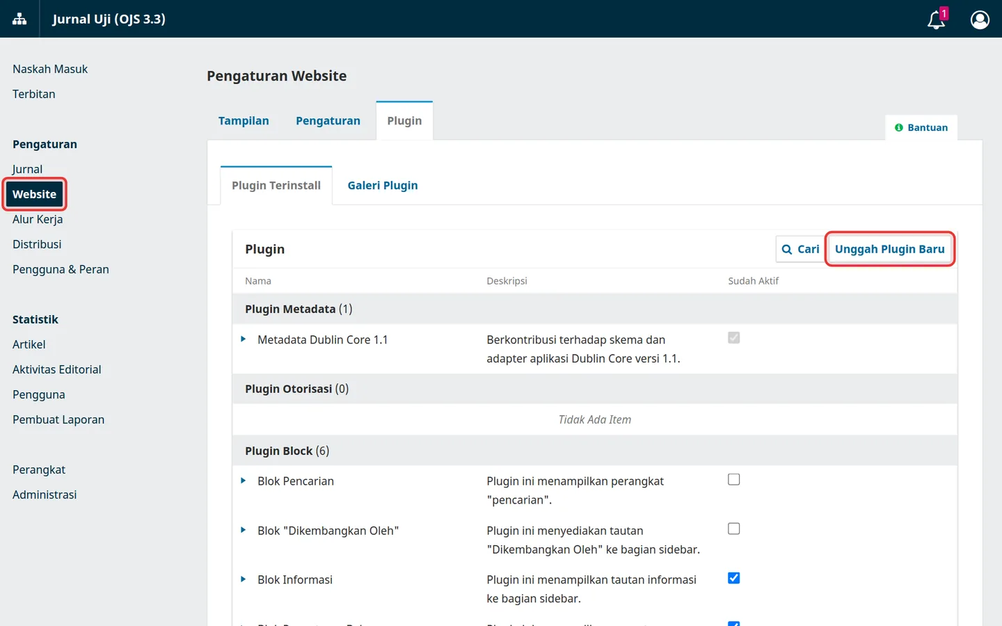Viewport: 1002px width, 626px height.
Task: Click the Bantuan help button
Action: pyautogui.click(x=921, y=127)
